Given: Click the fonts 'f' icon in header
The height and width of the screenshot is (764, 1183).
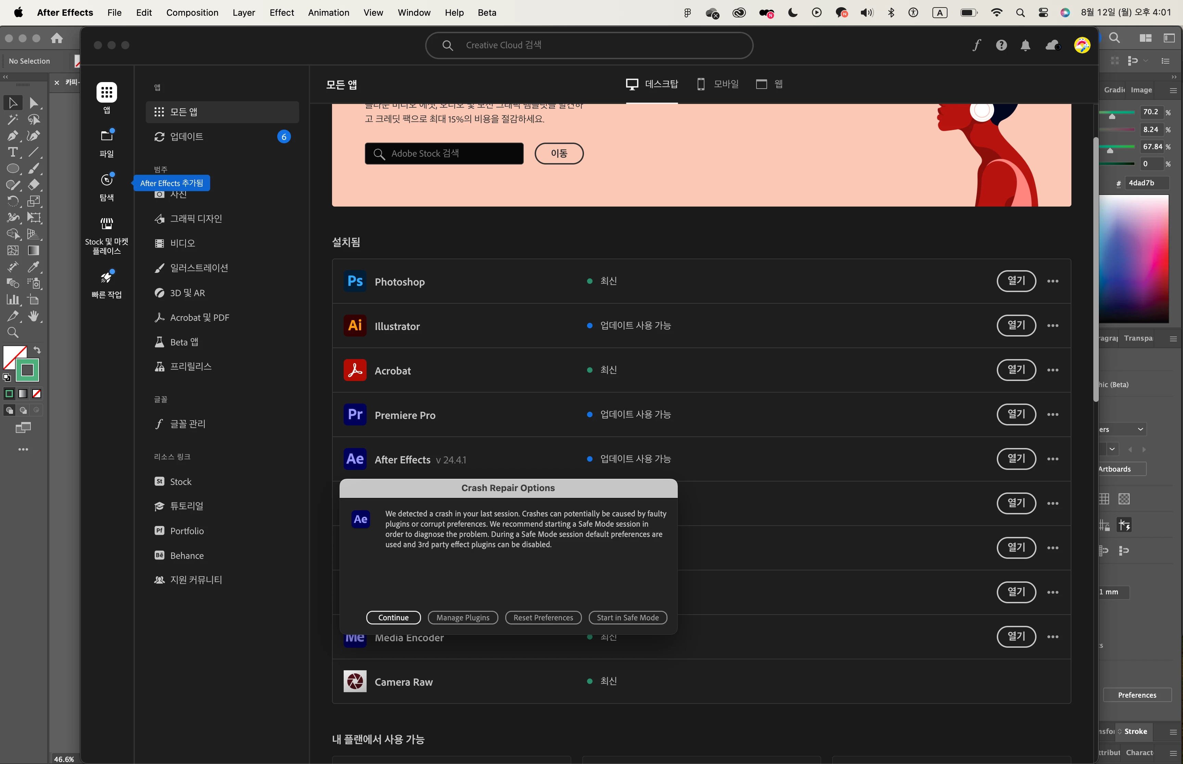Looking at the screenshot, I should 977,45.
